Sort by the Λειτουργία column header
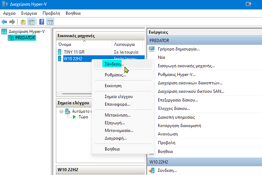The image size is (262, 175). [127, 44]
